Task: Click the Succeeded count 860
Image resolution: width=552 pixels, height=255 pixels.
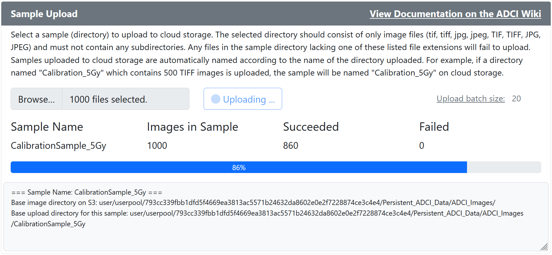Action: tap(291, 146)
